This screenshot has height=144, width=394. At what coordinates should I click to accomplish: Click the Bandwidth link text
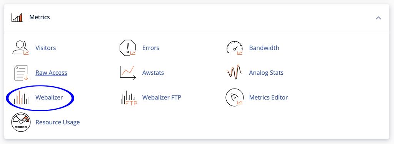tap(264, 48)
